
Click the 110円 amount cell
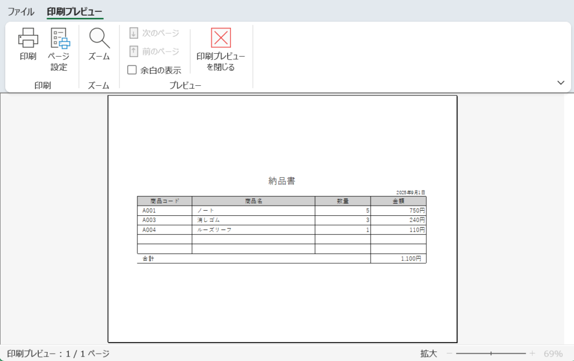point(399,230)
